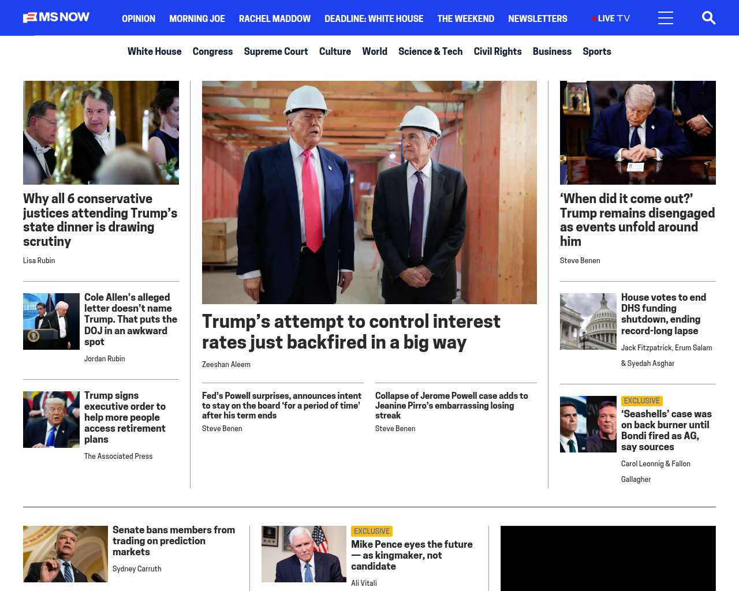The width and height of the screenshot is (739, 591).
Task: Open the Rachel Maddow nav item
Action: pos(275,18)
